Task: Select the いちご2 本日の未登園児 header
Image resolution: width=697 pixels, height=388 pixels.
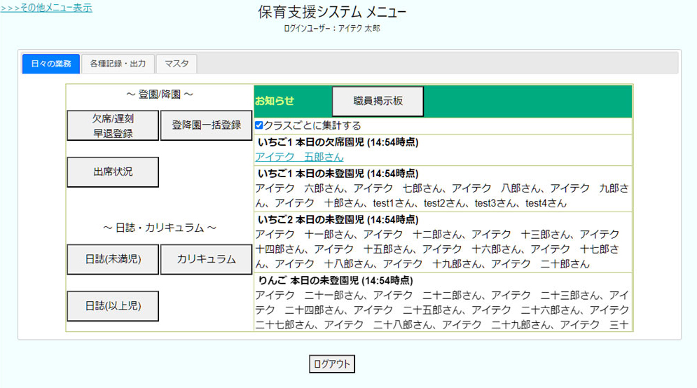Action: [338, 219]
